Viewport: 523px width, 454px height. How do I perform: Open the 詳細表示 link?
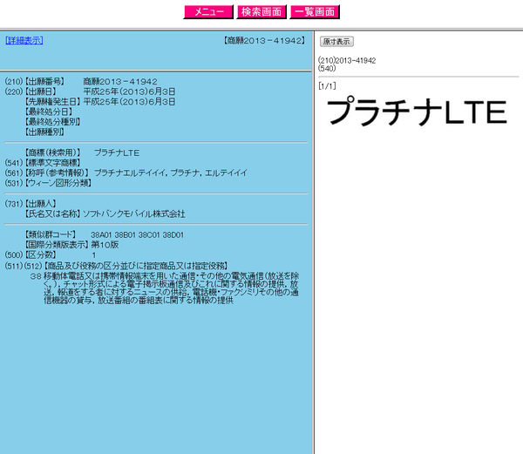(x=24, y=40)
